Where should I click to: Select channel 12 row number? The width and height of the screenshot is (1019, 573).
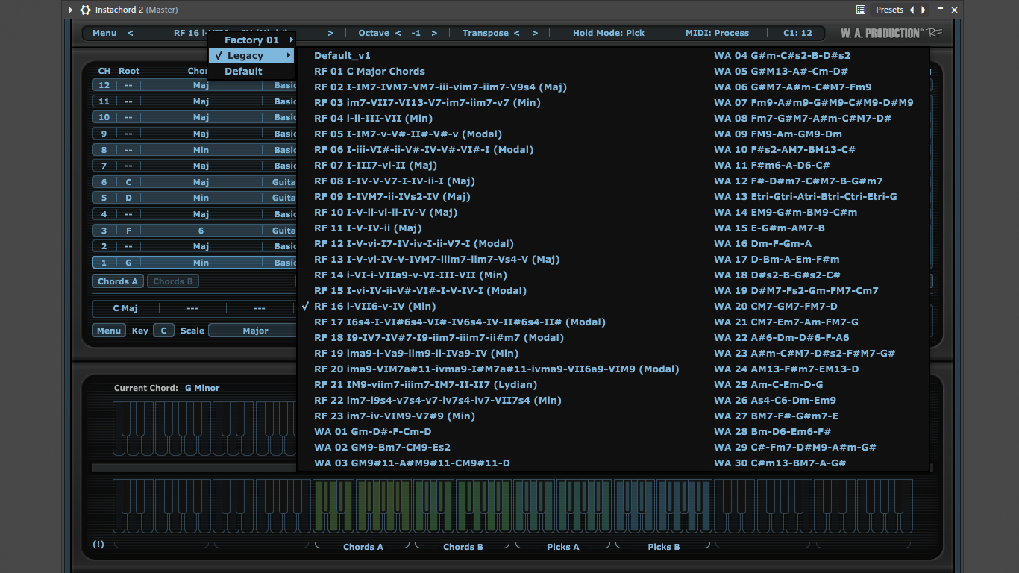pyautogui.click(x=104, y=85)
